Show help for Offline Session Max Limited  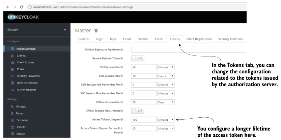pos(122,111)
